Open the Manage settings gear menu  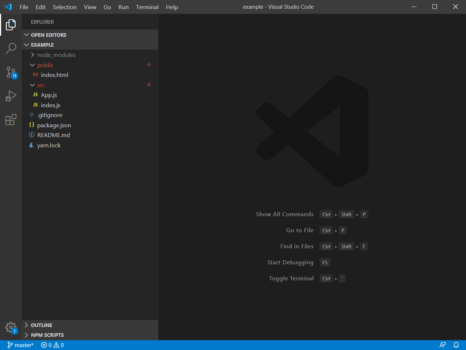click(x=11, y=327)
